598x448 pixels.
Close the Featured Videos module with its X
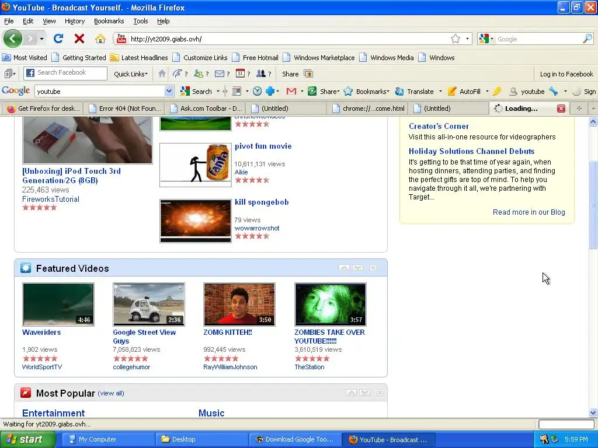373,268
